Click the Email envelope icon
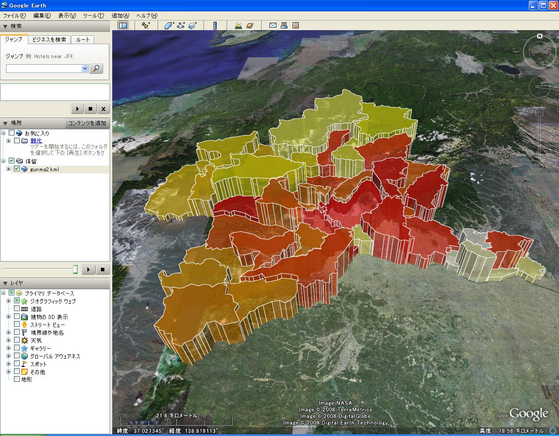 click(x=273, y=25)
